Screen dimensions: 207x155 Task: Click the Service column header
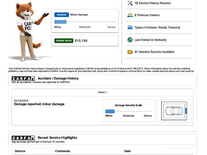20,151
